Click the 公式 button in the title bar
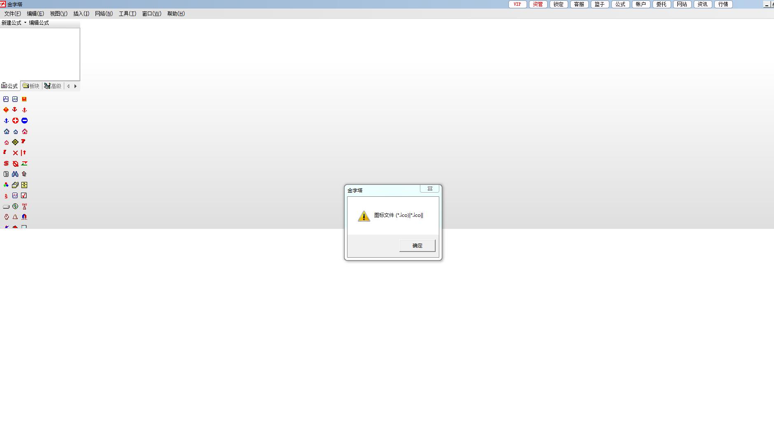This screenshot has height=433, width=774. click(620, 4)
